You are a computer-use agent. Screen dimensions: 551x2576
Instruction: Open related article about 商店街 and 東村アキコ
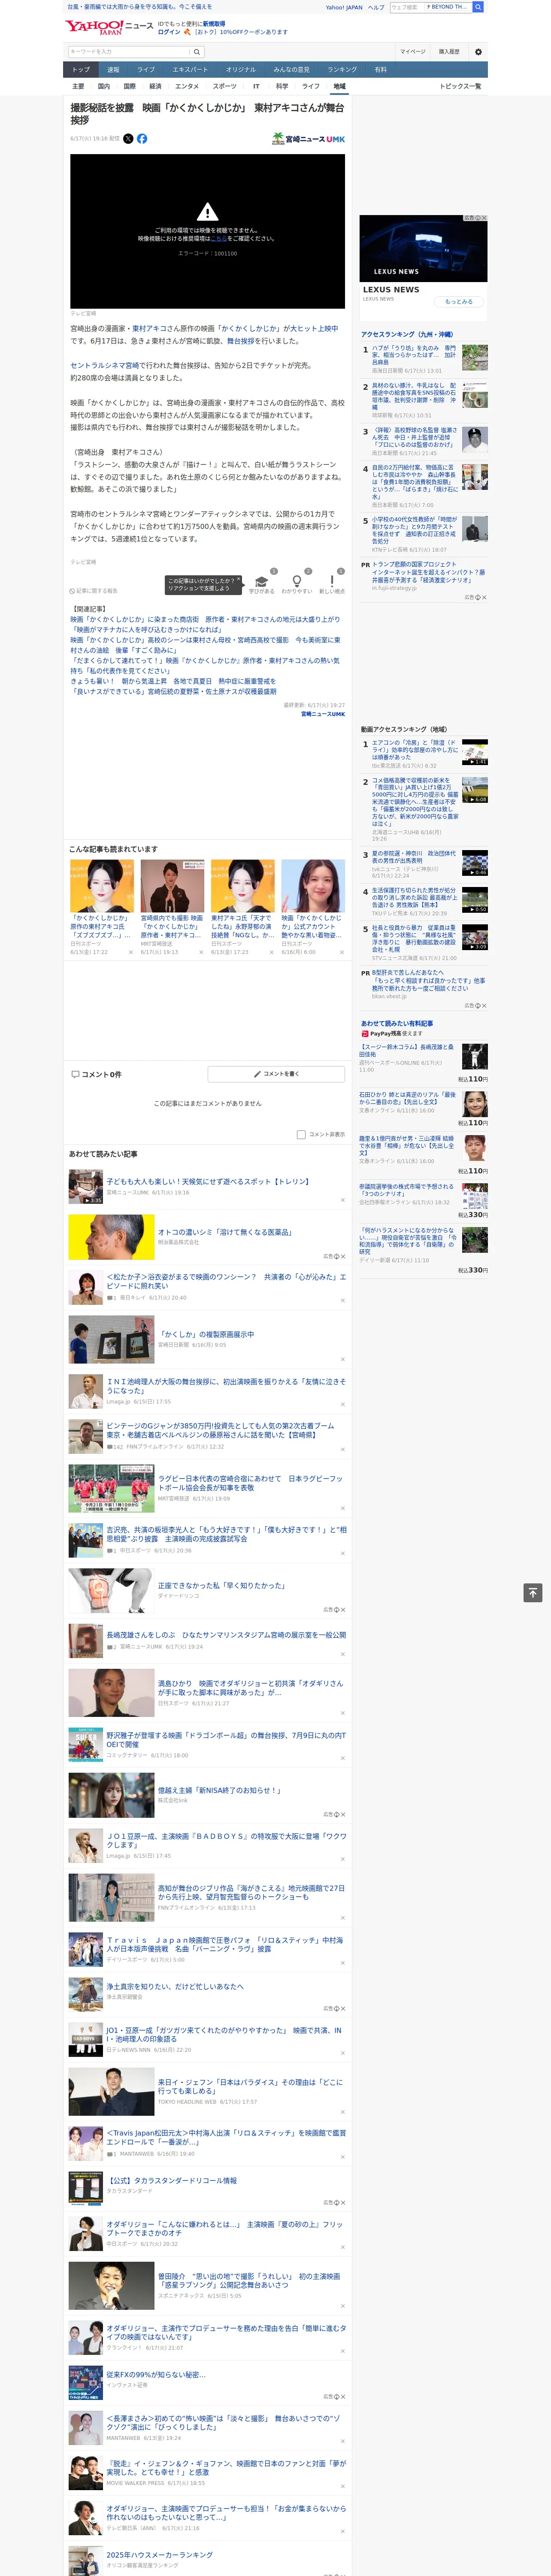point(205,619)
